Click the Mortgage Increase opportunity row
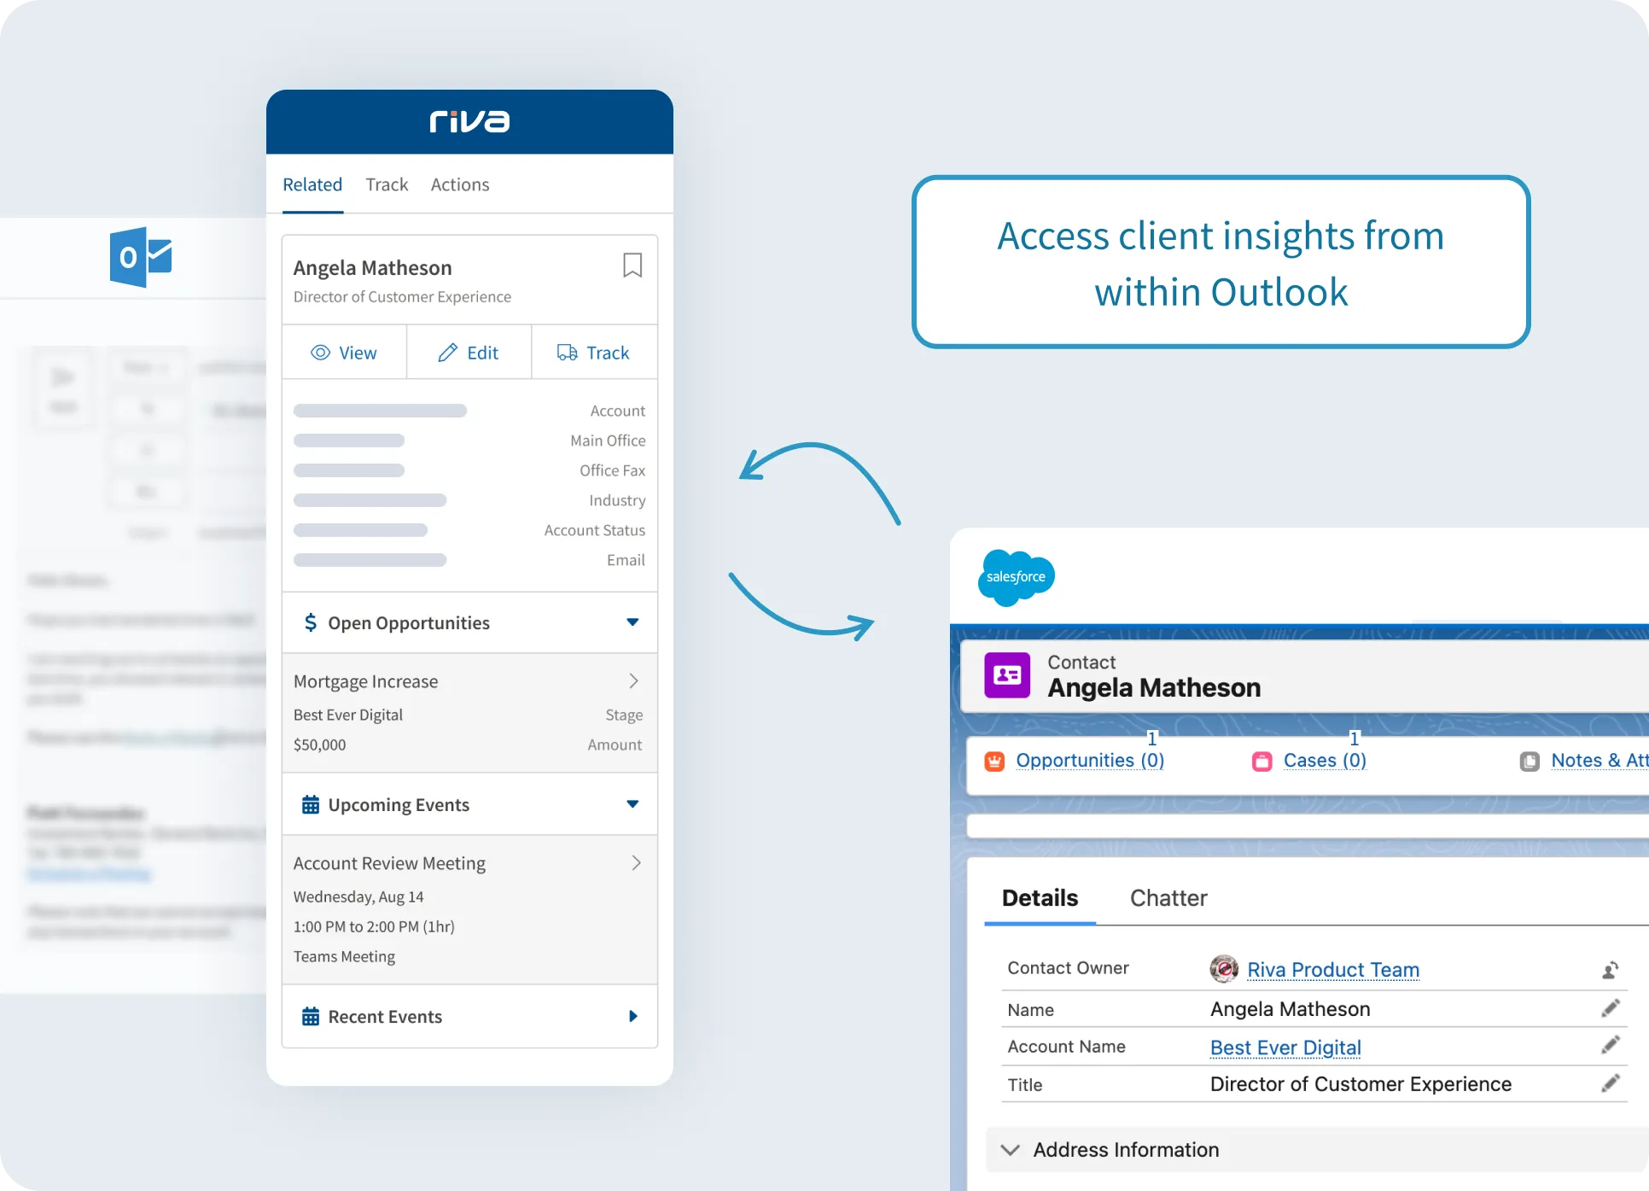Screen dimensions: 1649x1191 (x=464, y=680)
